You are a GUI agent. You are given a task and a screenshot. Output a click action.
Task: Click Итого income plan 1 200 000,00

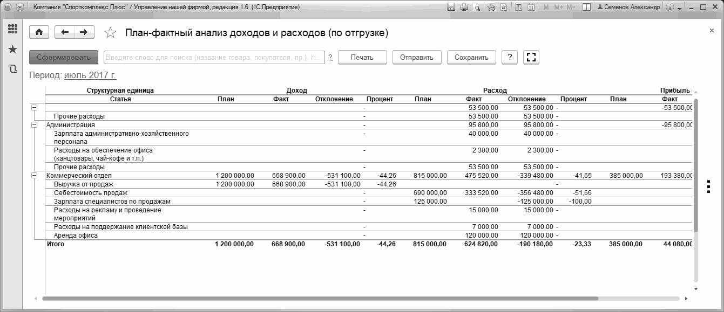tap(234, 244)
